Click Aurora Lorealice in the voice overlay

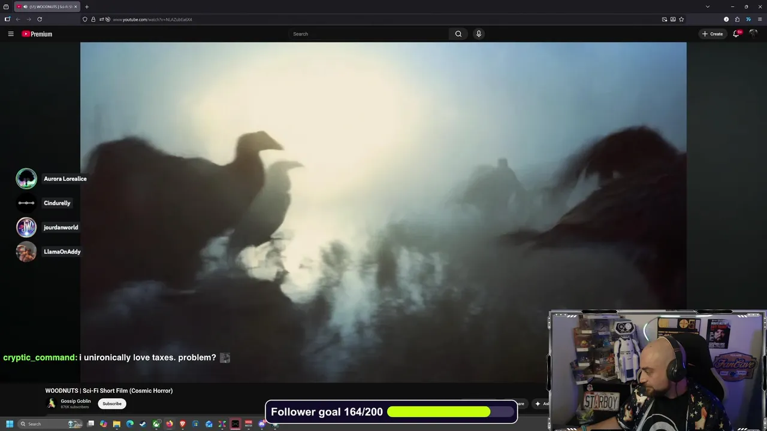click(65, 179)
